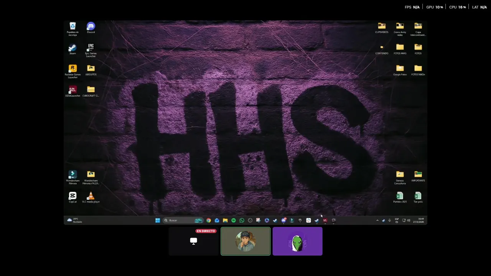The height and width of the screenshot is (276, 491).
Task: Show hidden system tray icons
Action: tap(377, 220)
